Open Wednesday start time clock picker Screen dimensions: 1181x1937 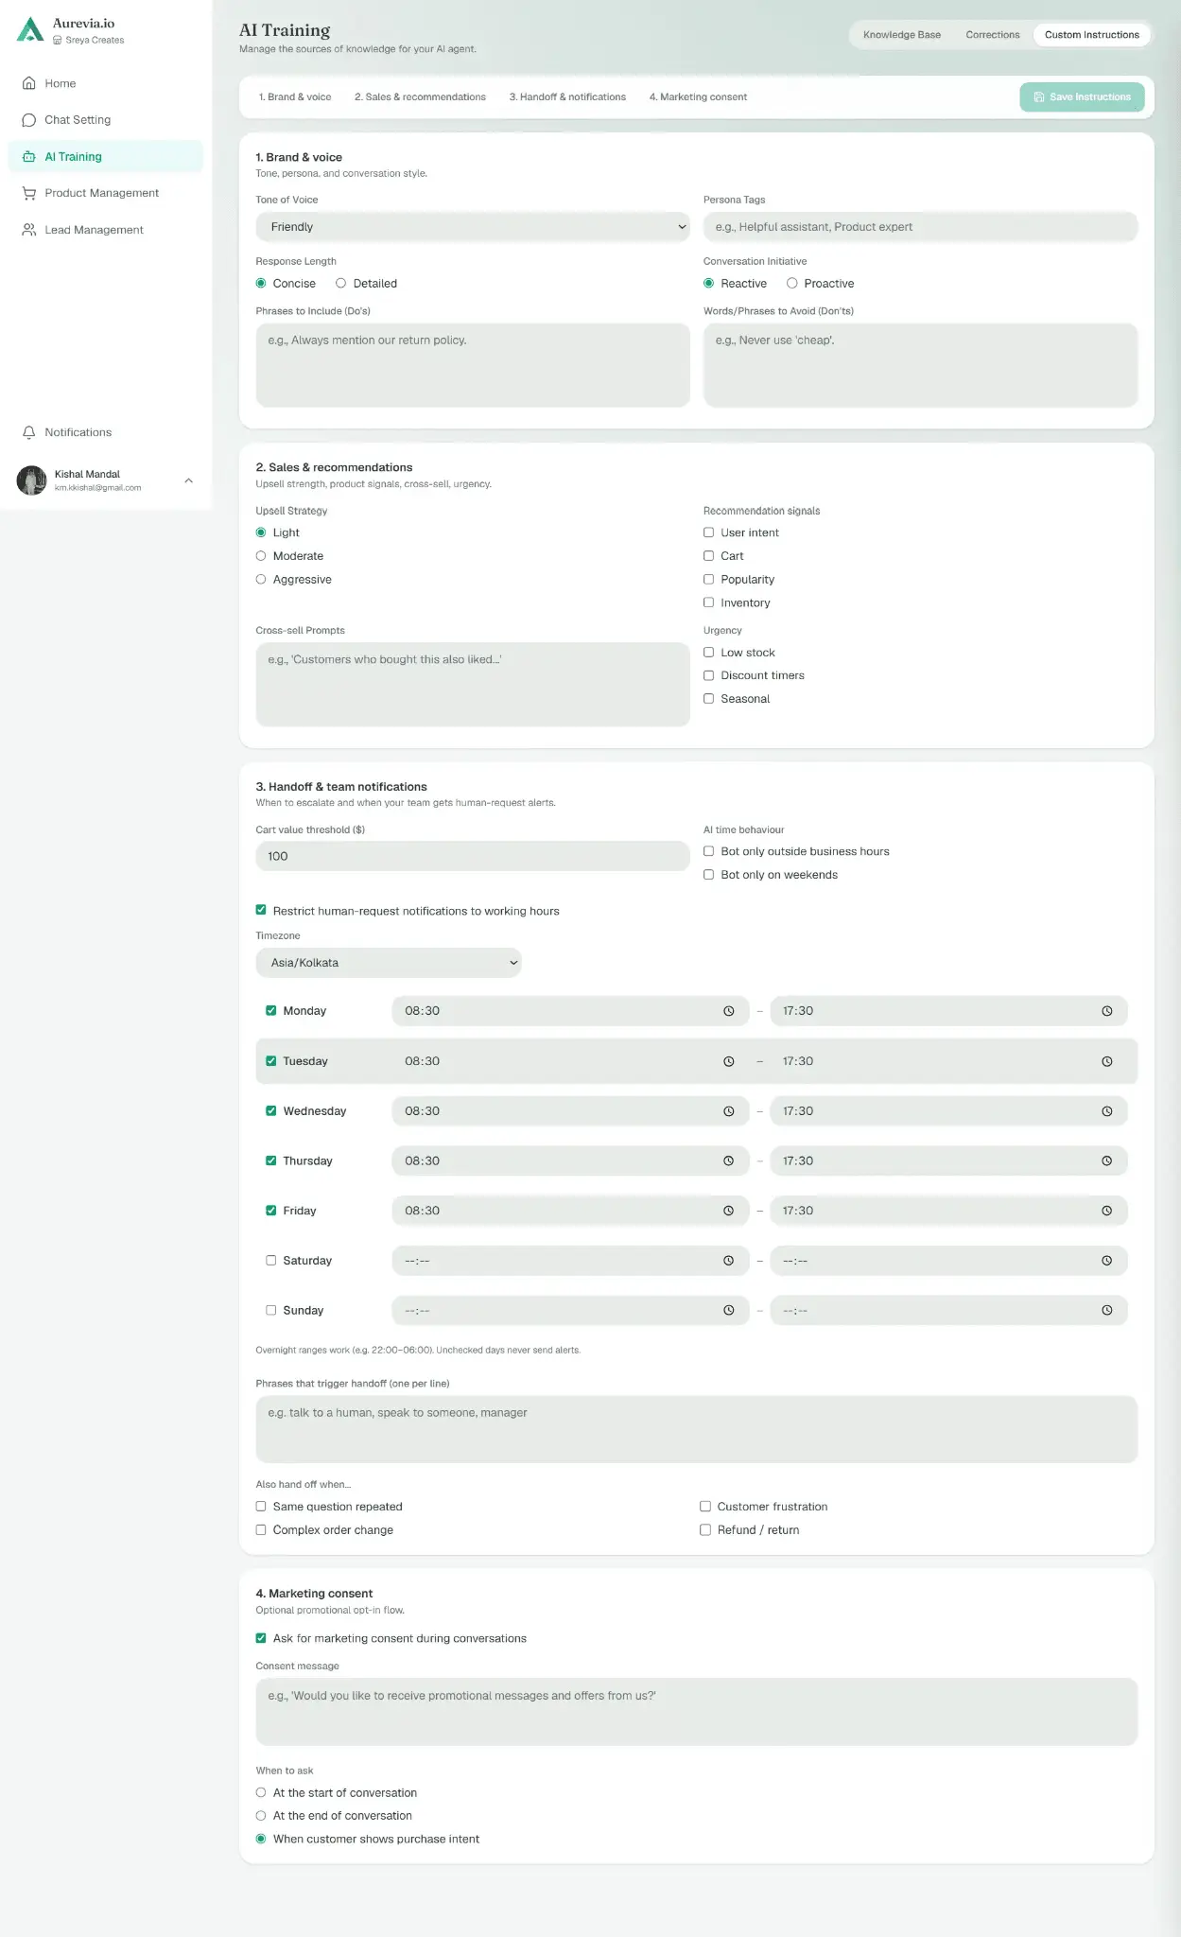(729, 1111)
